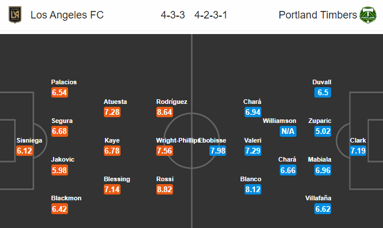
Task: Click Zuparic's 5.02 rating badge
Action: point(322,131)
